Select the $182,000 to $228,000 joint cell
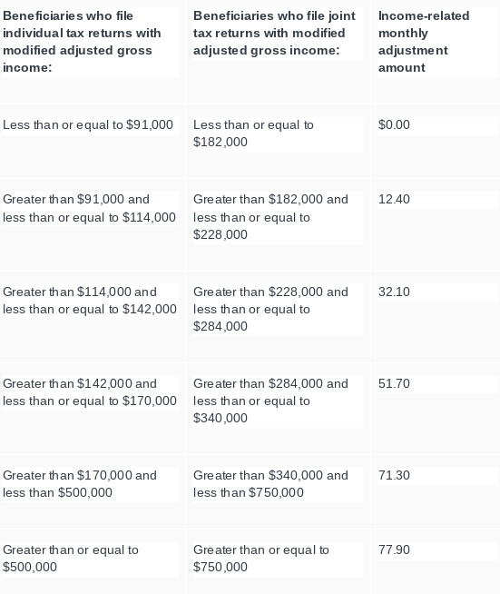Image resolution: width=500 pixels, height=594 pixels. click(x=278, y=217)
